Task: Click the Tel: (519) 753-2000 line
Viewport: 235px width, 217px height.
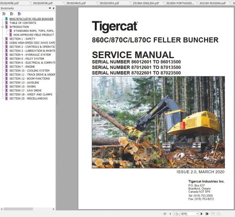Action: pyautogui.click(x=201, y=196)
